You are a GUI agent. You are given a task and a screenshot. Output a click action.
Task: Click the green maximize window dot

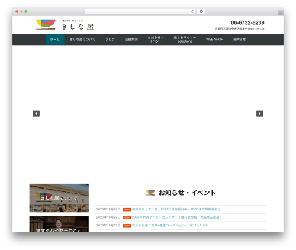pos(26,11)
